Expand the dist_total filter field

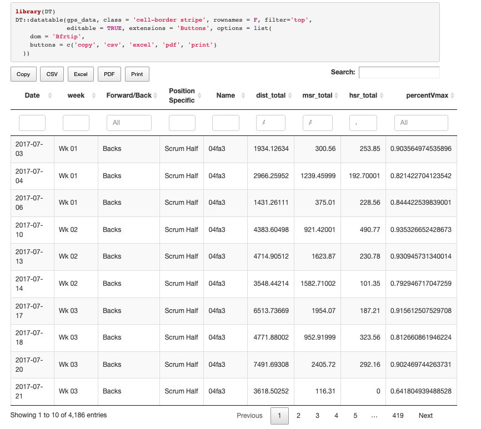tap(270, 123)
